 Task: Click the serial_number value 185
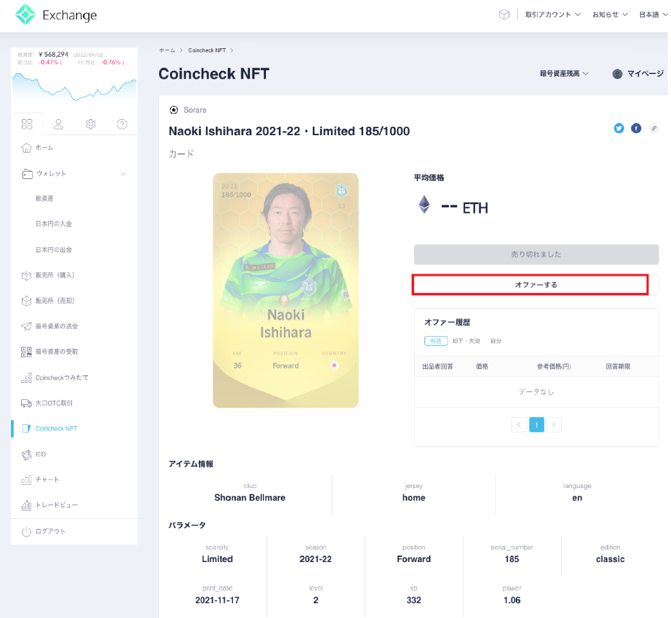pos(512,559)
